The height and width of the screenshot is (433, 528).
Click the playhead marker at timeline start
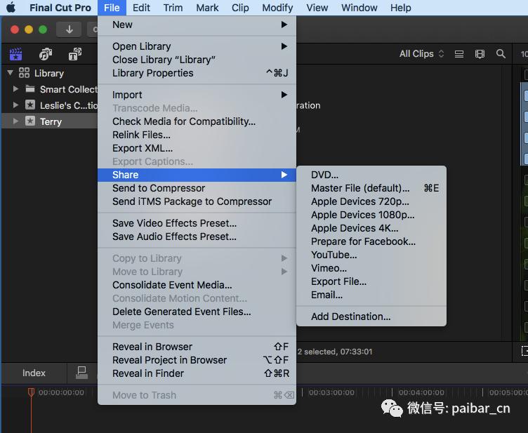31,392
